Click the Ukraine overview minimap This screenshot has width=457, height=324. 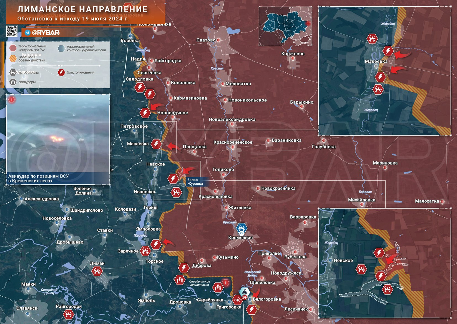pyautogui.click(x=285, y=26)
